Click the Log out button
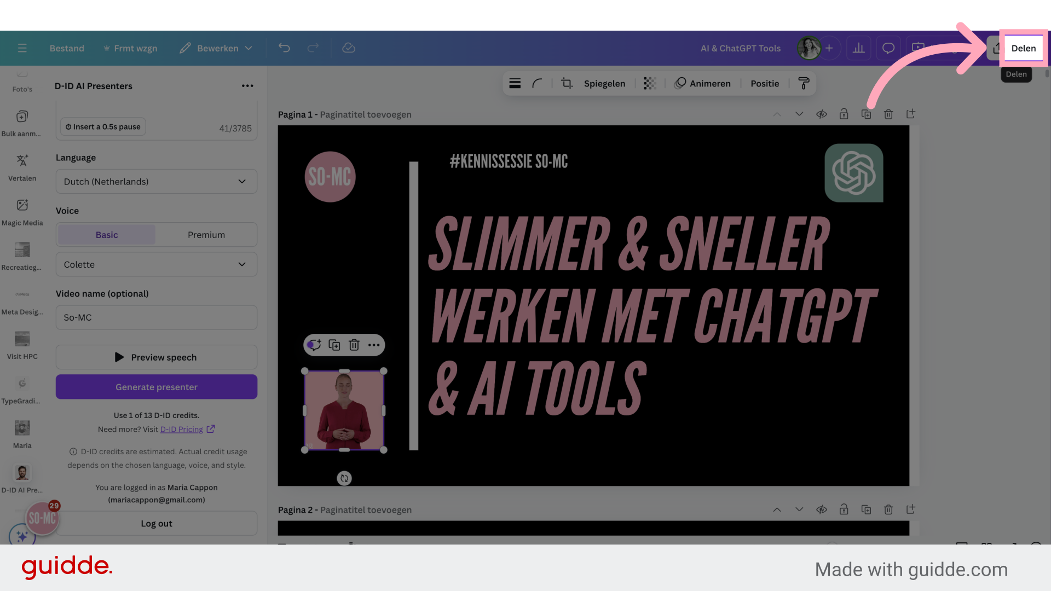This screenshot has height=591, width=1051. tap(156, 524)
